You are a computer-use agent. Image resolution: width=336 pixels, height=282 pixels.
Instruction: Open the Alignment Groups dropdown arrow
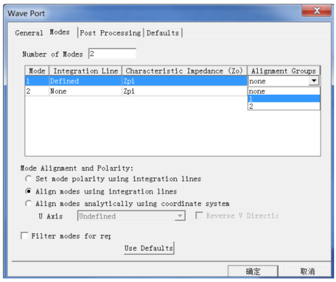[x=314, y=81]
